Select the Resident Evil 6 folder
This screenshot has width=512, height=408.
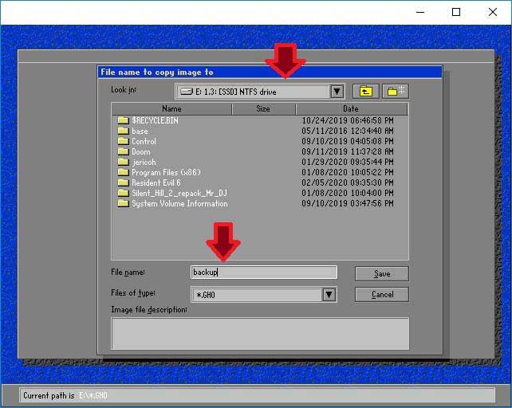156,182
